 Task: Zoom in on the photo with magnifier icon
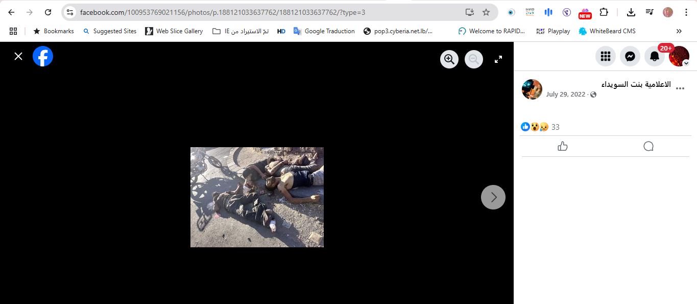pyautogui.click(x=449, y=59)
